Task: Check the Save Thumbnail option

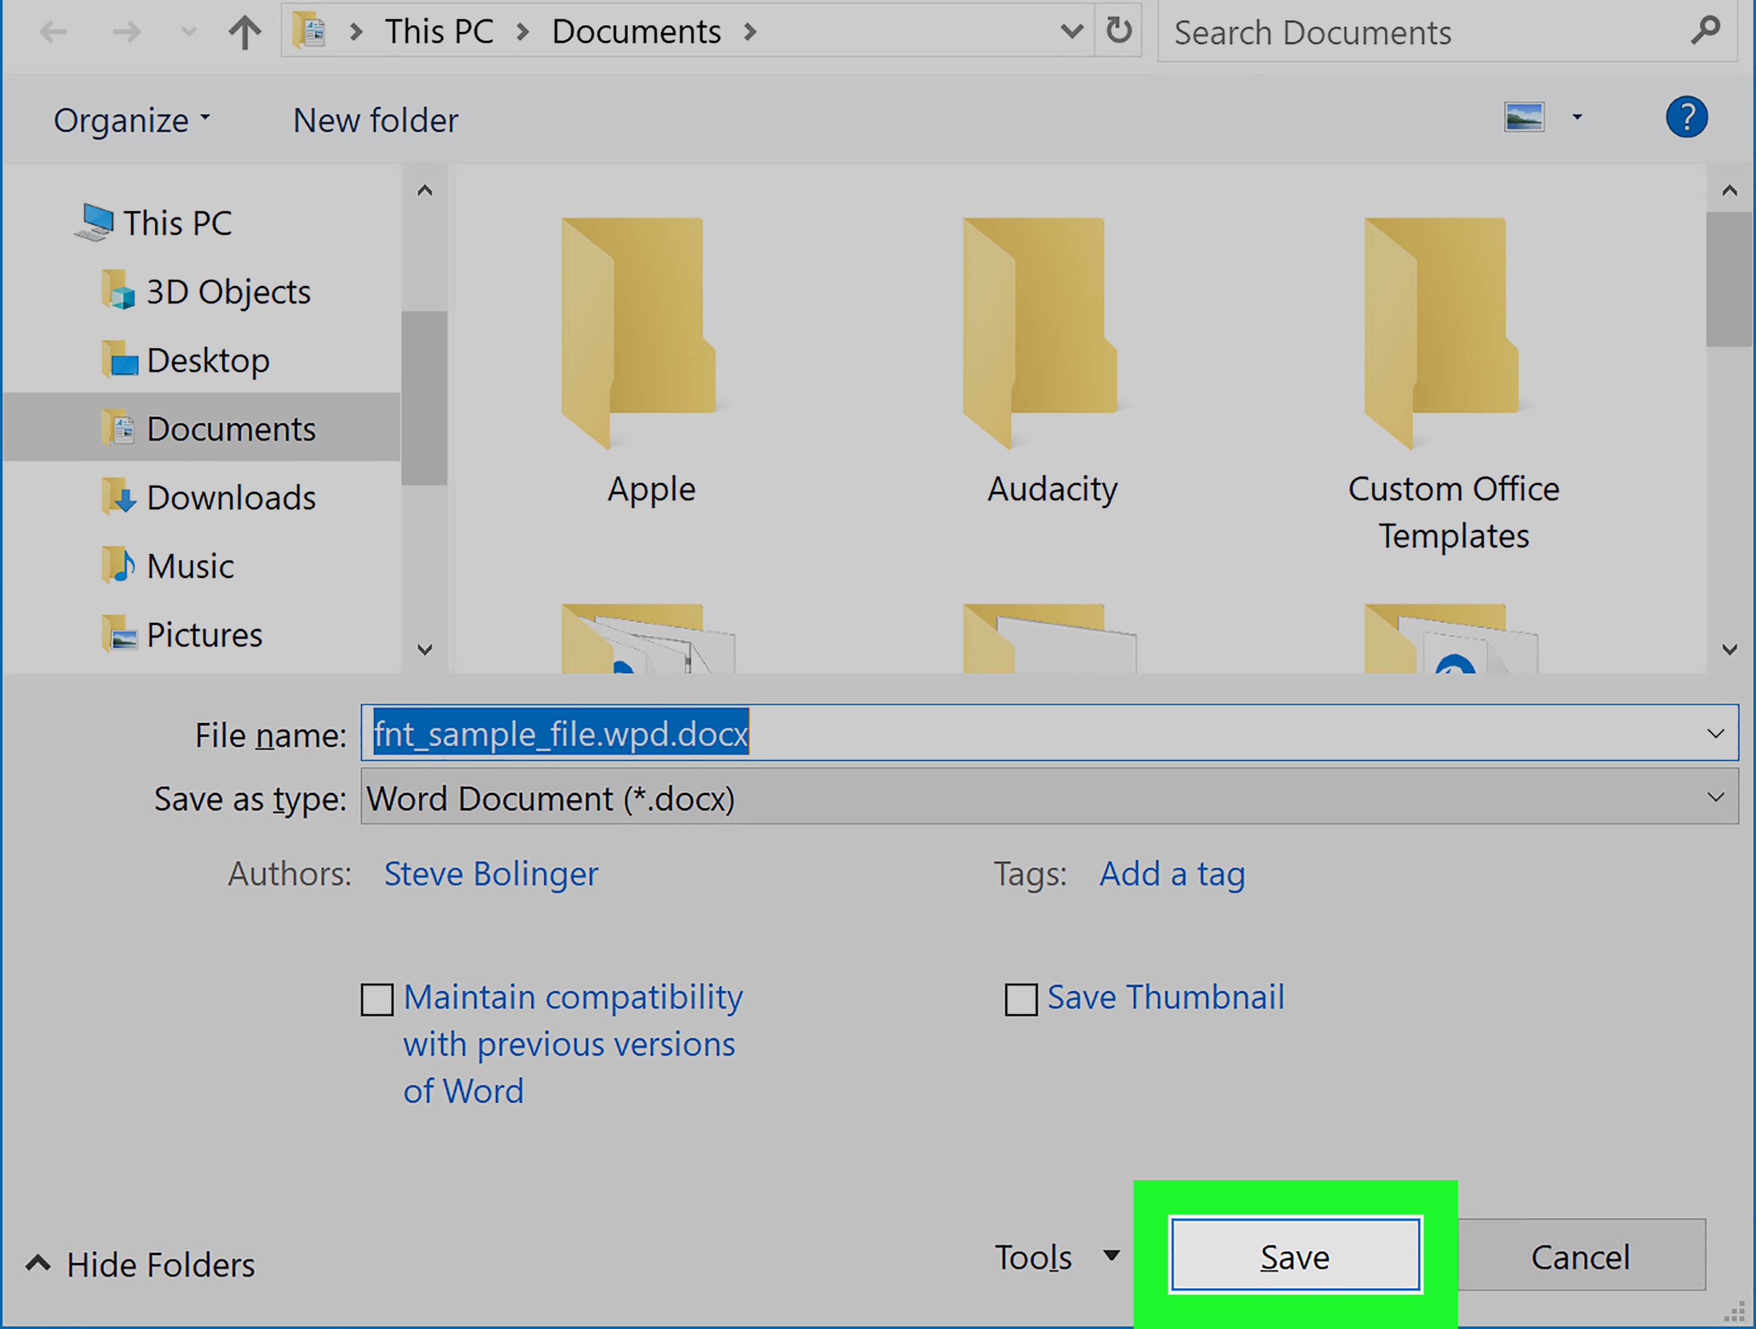Action: click(1021, 998)
